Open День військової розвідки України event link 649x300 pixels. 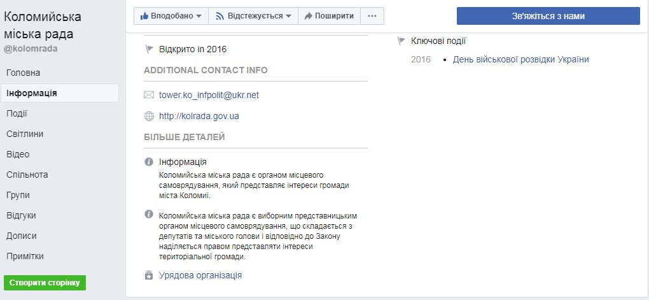(x=520, y=59)
